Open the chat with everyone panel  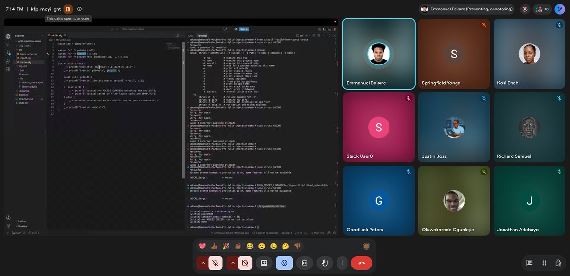[529, 263]
